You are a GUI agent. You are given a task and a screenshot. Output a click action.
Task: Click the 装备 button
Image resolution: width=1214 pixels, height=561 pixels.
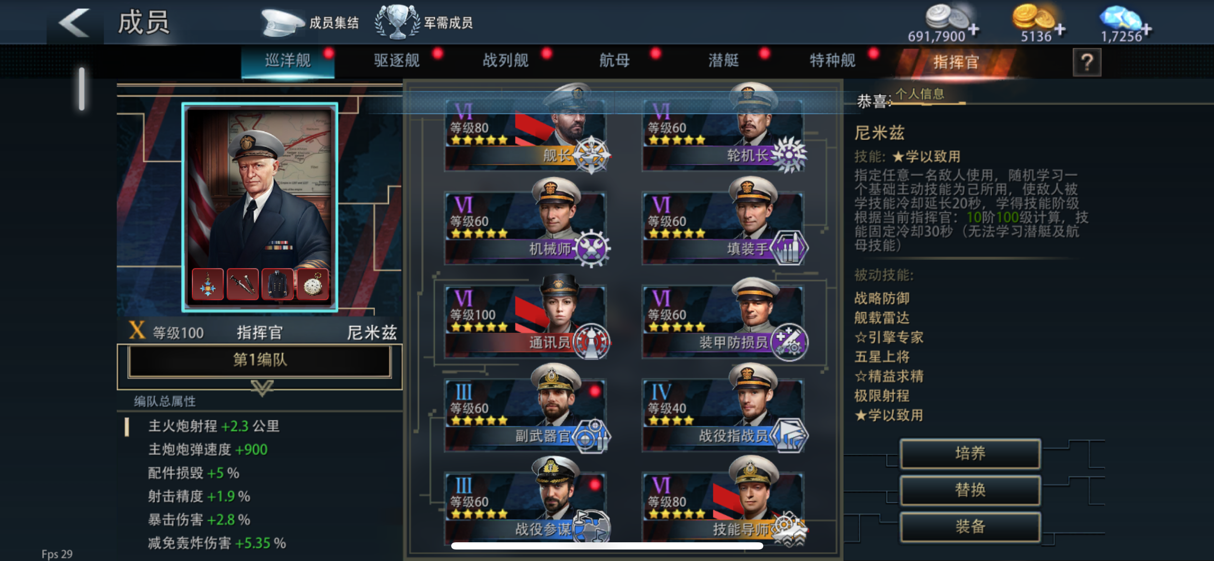970,526
